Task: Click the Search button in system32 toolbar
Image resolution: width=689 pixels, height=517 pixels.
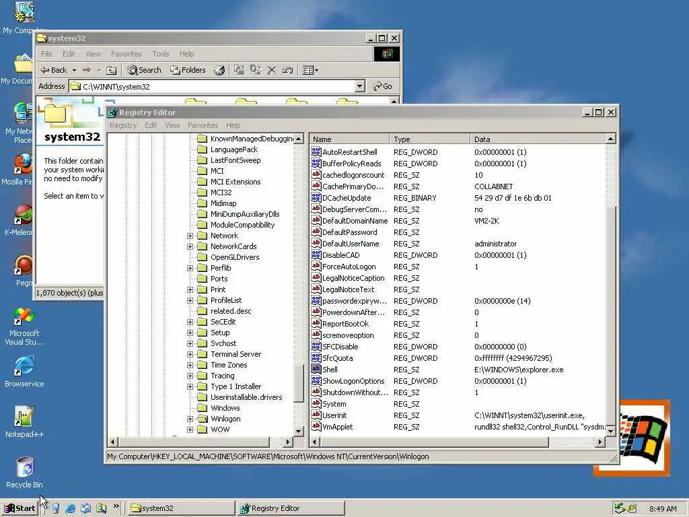Action: pyautogui.click(x=144, y=70)
